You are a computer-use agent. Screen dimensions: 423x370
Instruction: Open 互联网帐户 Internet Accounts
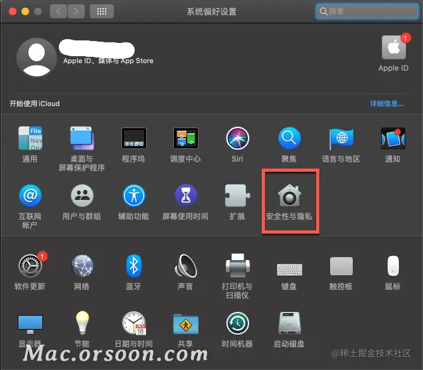pyautogui.click(x=30, y=195)
